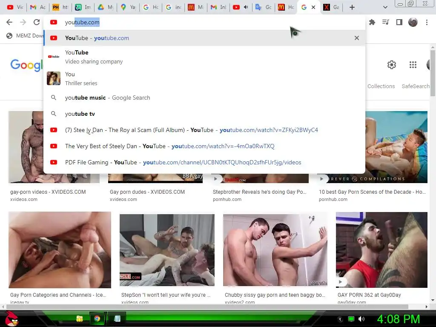
Task: Select the You Thriller series suggestion
Action: [204, 79]
